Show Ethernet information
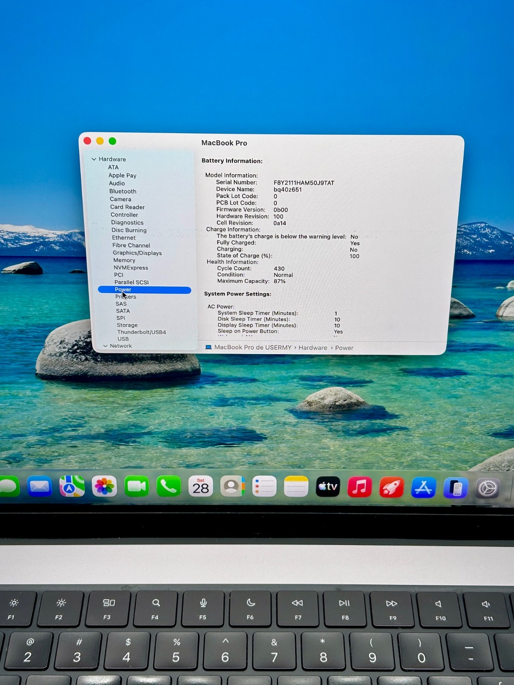The image size is (514, 685). (x=123, y=238)
